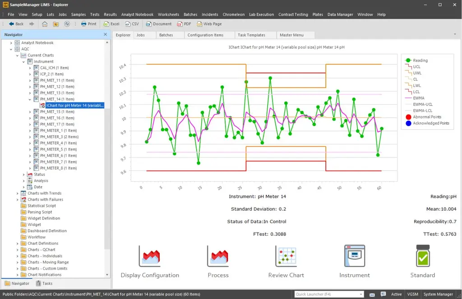Viewport: 462px width, 299px height.
Task: Open the Display Configuration icon
Action: (x=149, y=257)
